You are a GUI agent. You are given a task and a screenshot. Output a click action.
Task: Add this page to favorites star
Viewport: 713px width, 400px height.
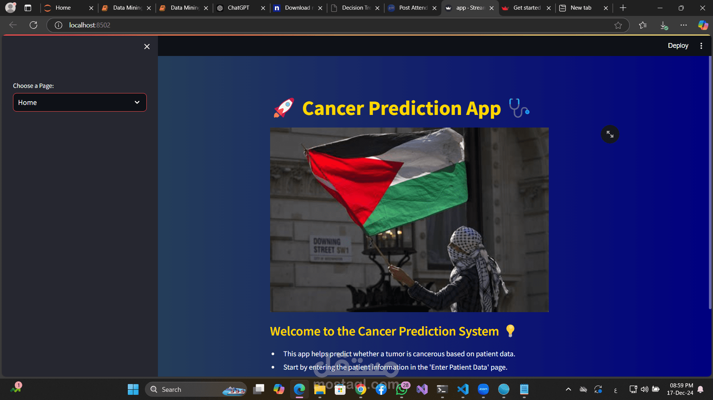point(618,25)
